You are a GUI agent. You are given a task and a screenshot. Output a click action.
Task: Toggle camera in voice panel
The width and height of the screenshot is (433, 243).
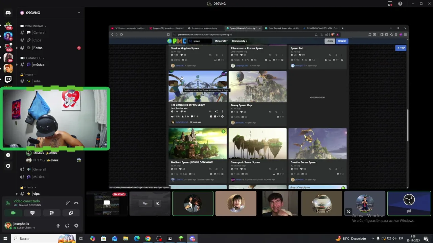coord(13,213)
